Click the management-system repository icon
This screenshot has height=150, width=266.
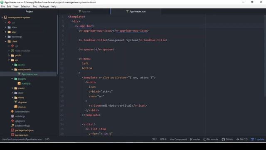pyautogui.click(x=5, y=17)
